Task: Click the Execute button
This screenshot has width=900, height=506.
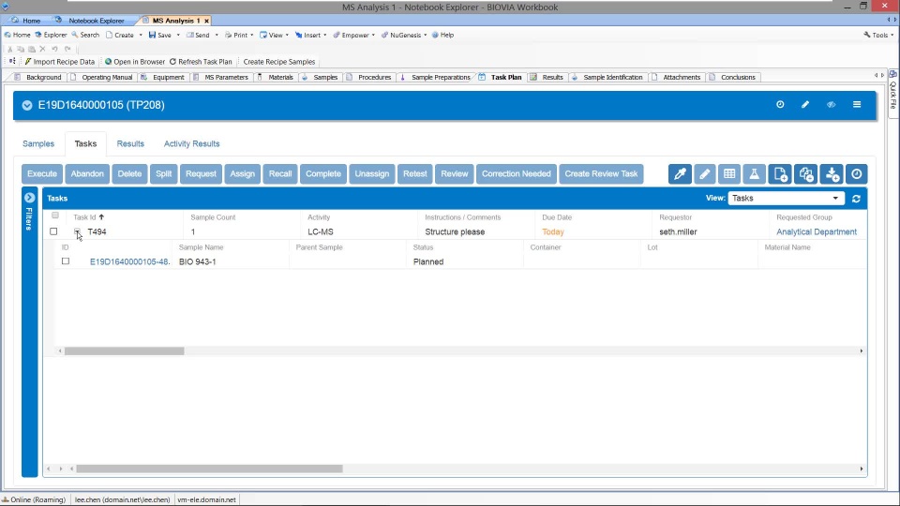Action: tap(42, 174)
